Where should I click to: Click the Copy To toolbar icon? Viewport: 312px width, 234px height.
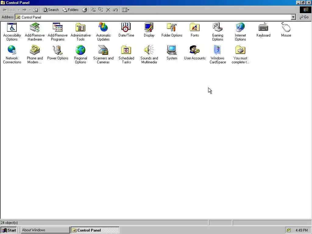[x=101, y=10]
